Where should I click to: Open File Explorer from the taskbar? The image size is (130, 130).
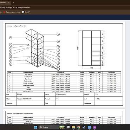point(73,127)
